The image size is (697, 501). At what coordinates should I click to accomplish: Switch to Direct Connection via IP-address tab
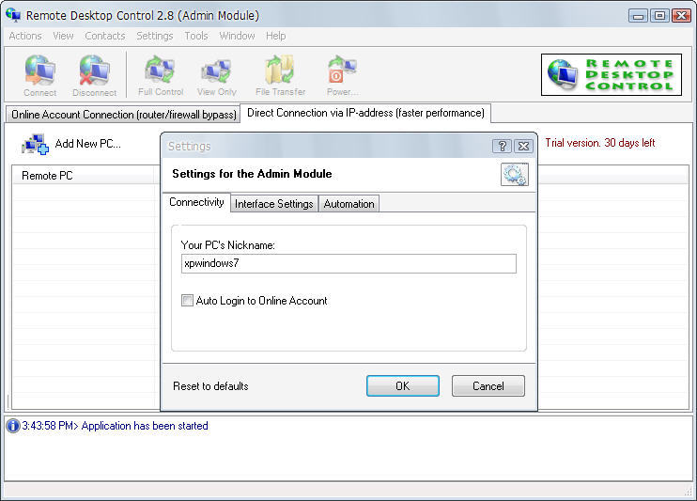point(365,113)
